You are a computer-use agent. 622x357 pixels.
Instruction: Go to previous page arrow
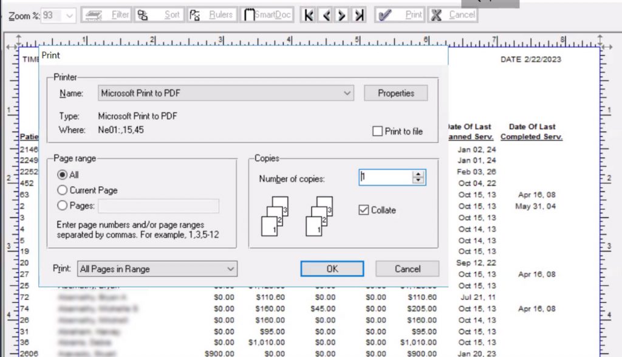326,15
